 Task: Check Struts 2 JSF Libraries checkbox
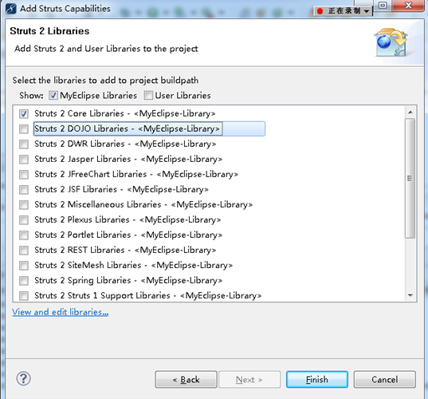(24, 189)
